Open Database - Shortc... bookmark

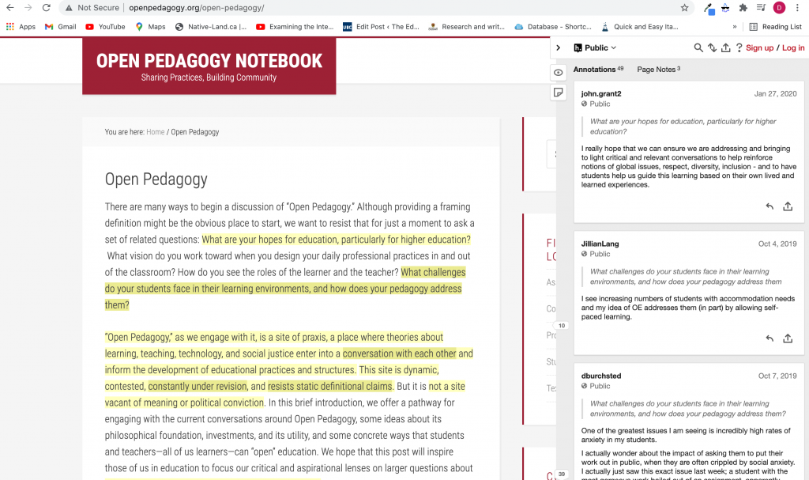pos(552,27)
